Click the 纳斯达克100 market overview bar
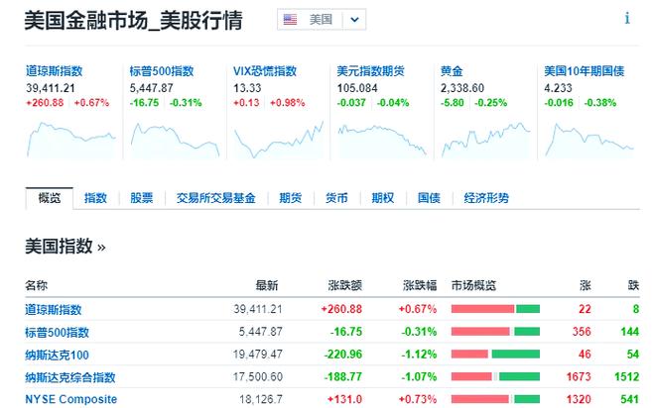 [495, 355]
